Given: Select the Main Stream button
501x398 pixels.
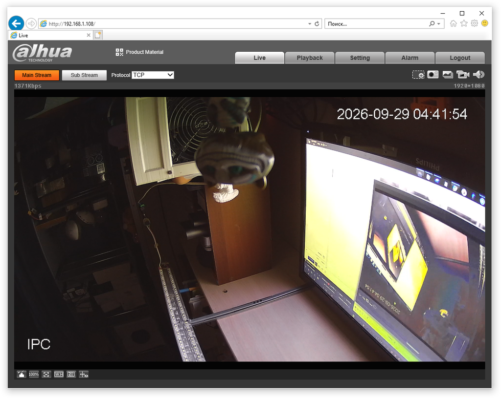Looking at the screenshot, I should coord(37,75).
